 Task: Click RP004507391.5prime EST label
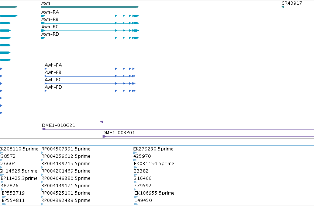[66, 149]
